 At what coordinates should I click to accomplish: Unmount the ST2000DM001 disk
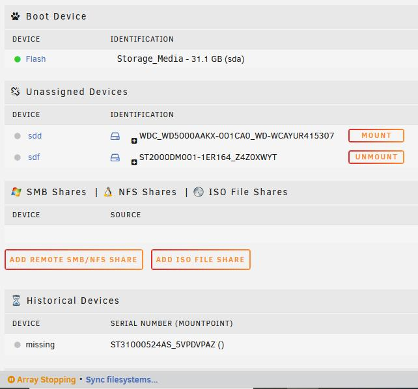point(376,157)
